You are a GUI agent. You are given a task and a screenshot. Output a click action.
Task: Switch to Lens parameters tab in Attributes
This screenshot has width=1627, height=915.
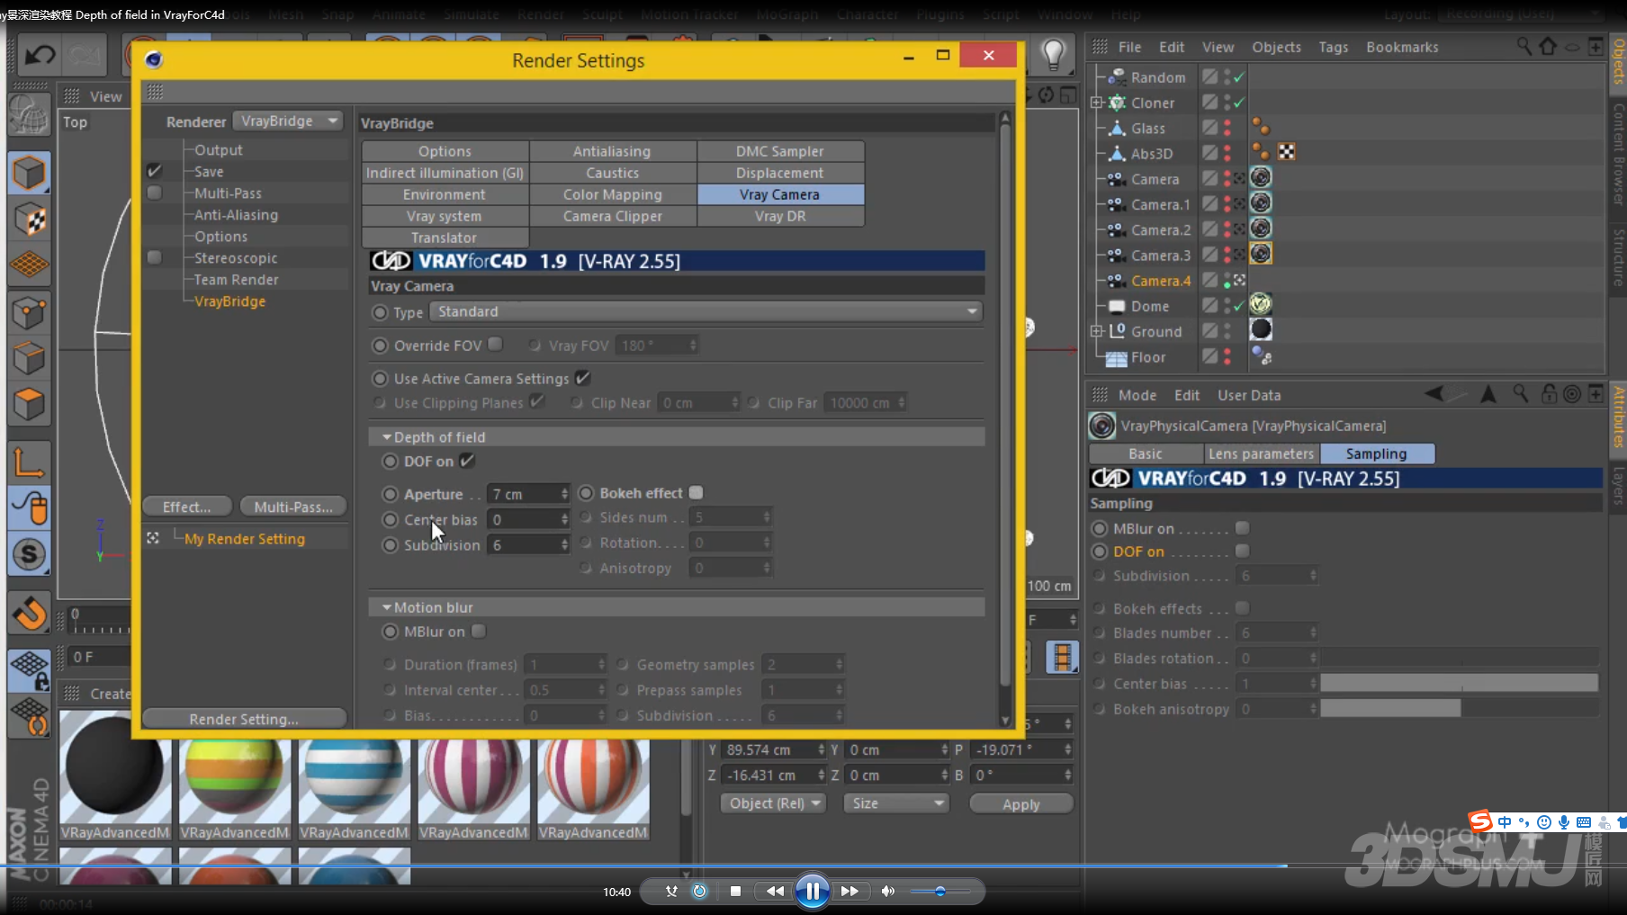[1261, 453]
